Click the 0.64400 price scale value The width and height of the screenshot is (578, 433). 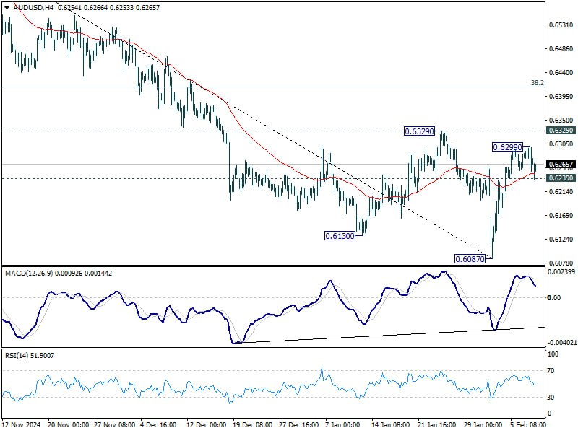pos(561,73)
